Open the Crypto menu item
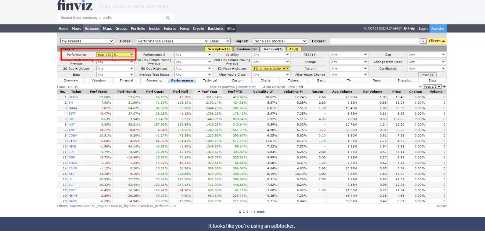This screenshot has height=231, width=485. [198, 28]
